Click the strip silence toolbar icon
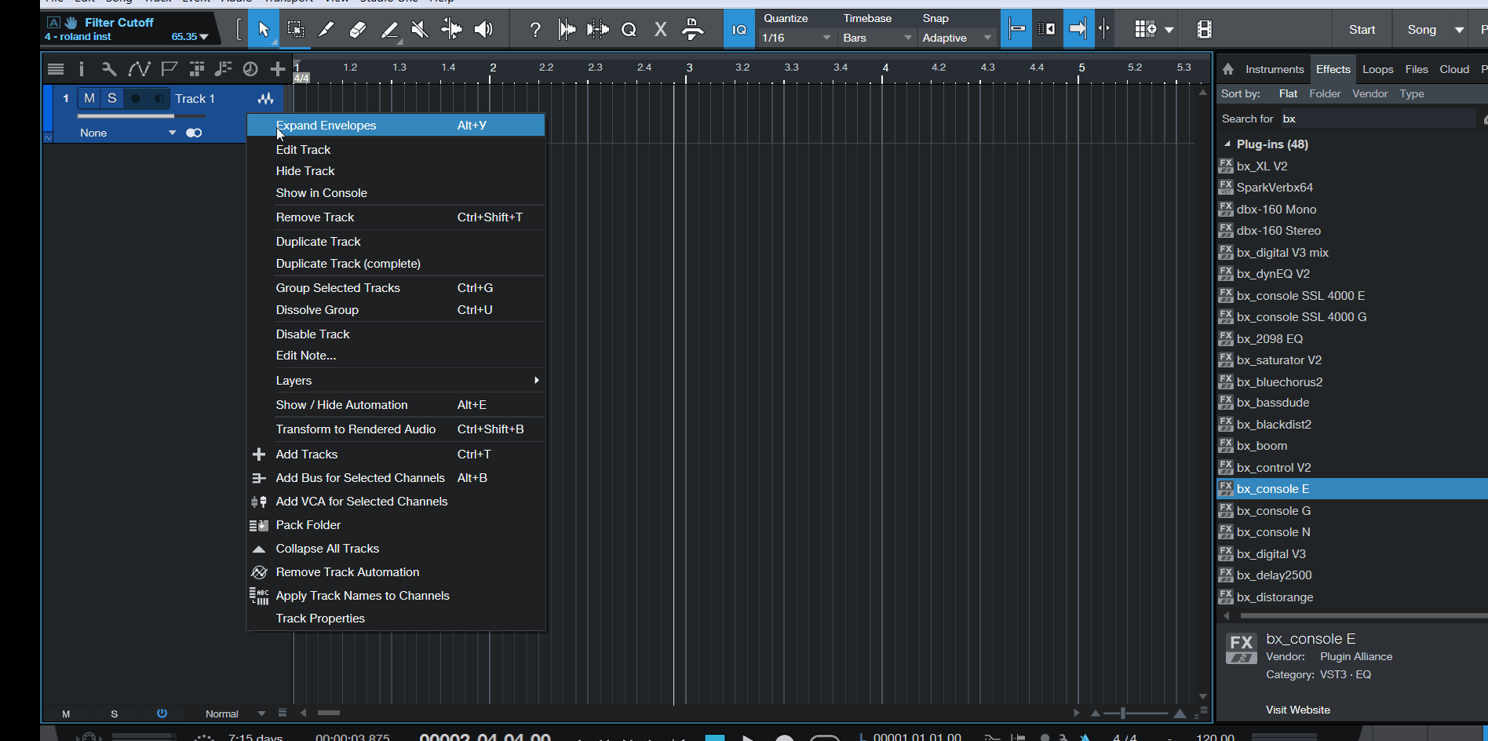Image resolution: width=1488 pixels, height=741 pixels. 597,30
